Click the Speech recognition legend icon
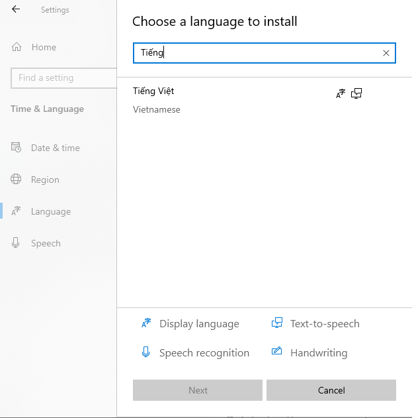Image resolution: width=412 pixels, height=418 pixels. 146,352
